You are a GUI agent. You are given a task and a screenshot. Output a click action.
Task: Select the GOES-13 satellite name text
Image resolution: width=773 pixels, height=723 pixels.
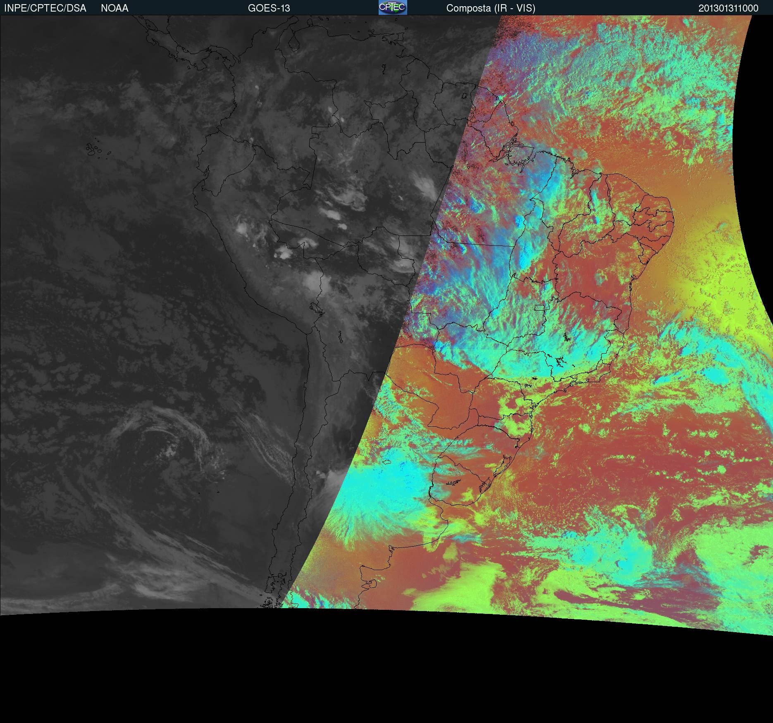[x=269, y=8]
